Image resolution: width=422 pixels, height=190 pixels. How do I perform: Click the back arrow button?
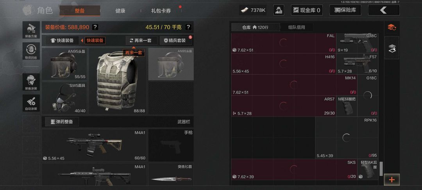(384, 10)
